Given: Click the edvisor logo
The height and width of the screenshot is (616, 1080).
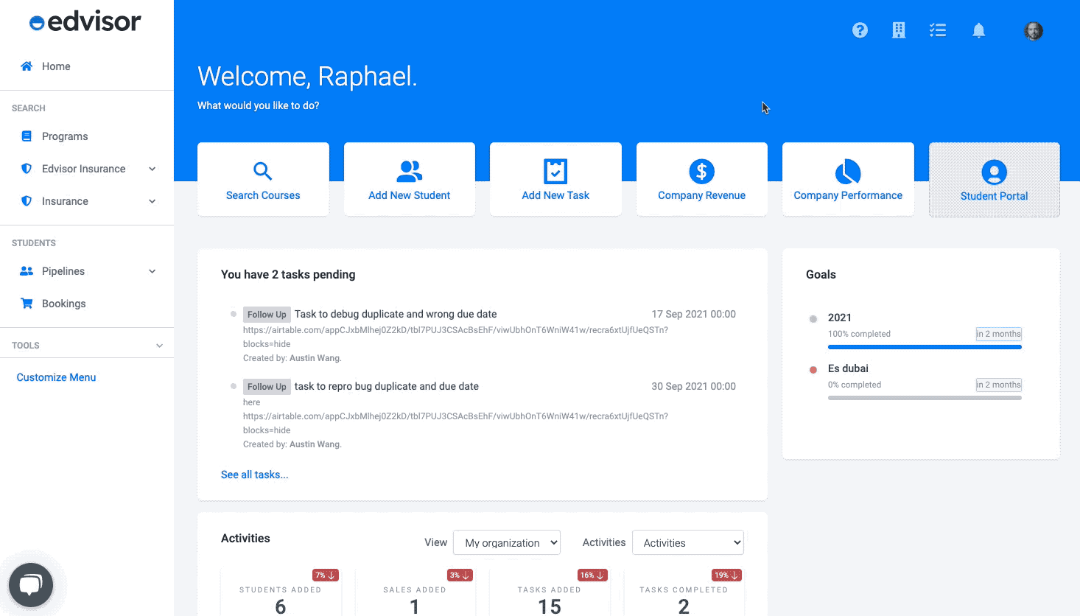Looking at the screenshot, I should click(85, 22).
